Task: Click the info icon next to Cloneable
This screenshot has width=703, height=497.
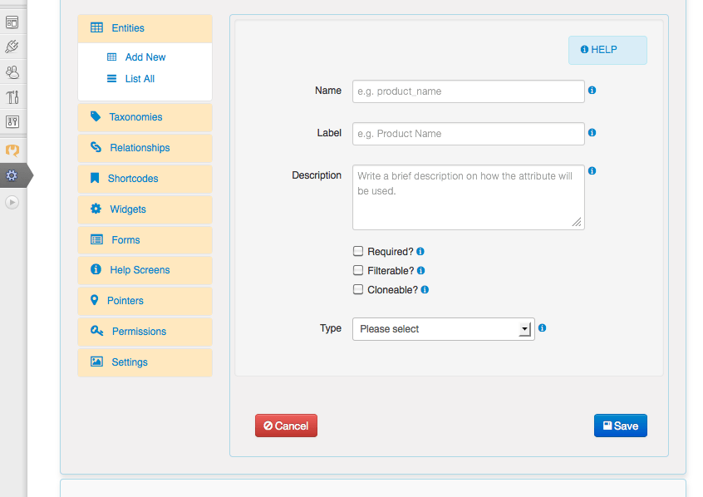Action: [425, 290]
